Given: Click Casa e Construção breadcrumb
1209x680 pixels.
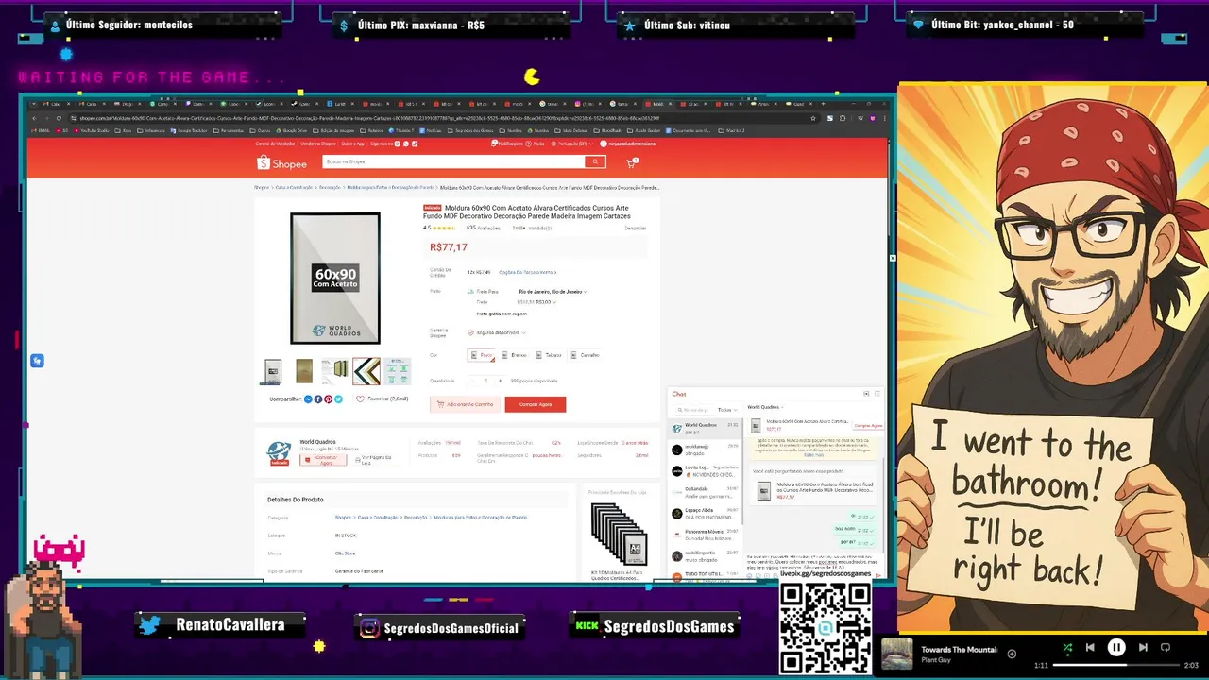Looking at the screenshot, I should click(294, 187).
